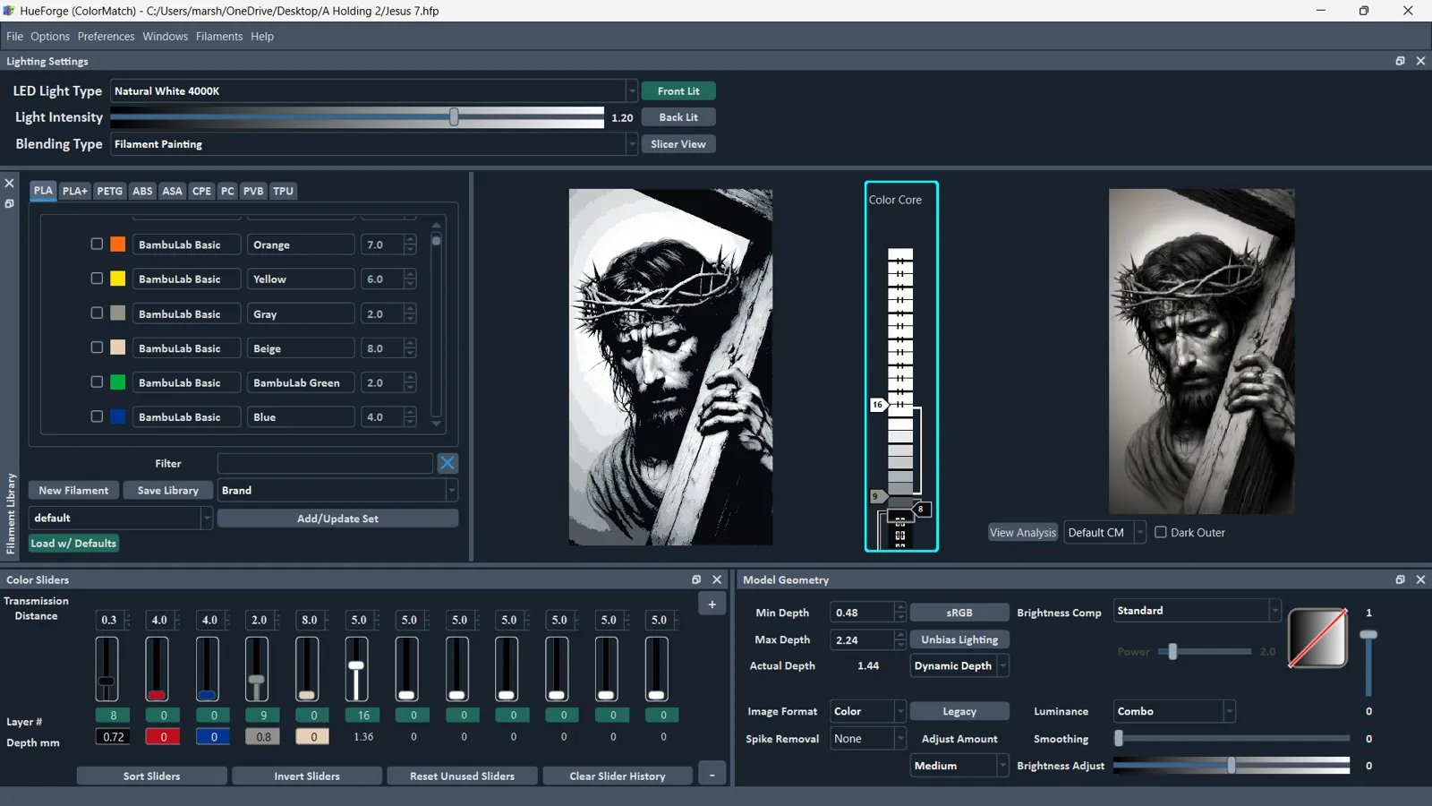This screenshot has height=806, width=1432.
Task: Click the brightness curve preview icon
Action: pyautogui.click(x=1317, y=638)
